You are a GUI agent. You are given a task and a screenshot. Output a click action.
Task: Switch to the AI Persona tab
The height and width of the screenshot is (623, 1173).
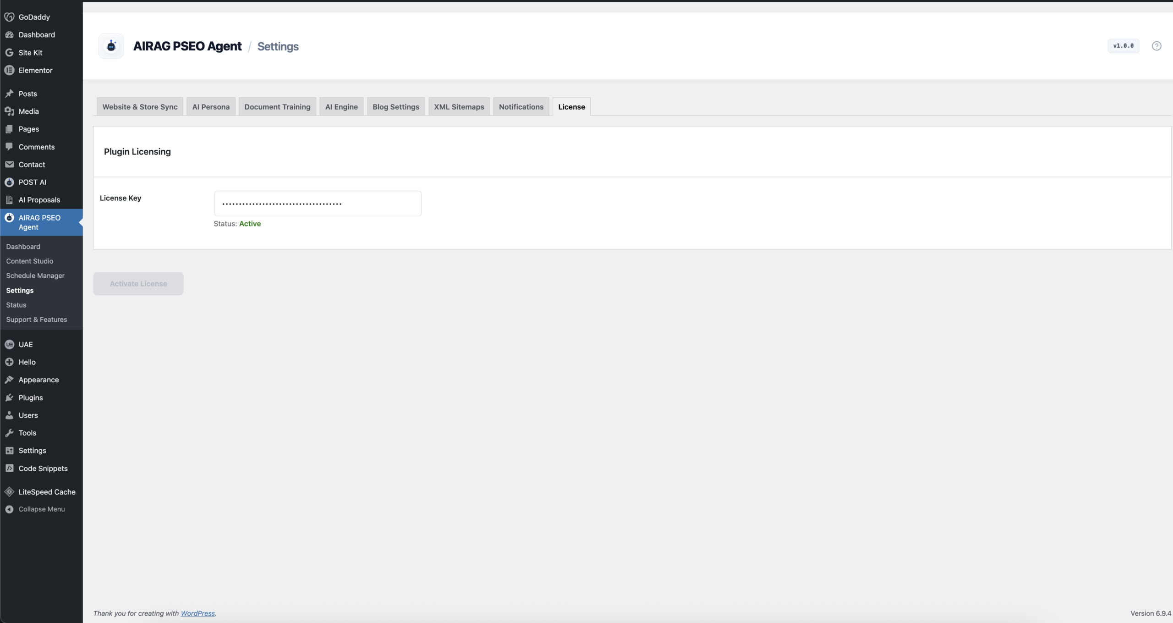211,107
